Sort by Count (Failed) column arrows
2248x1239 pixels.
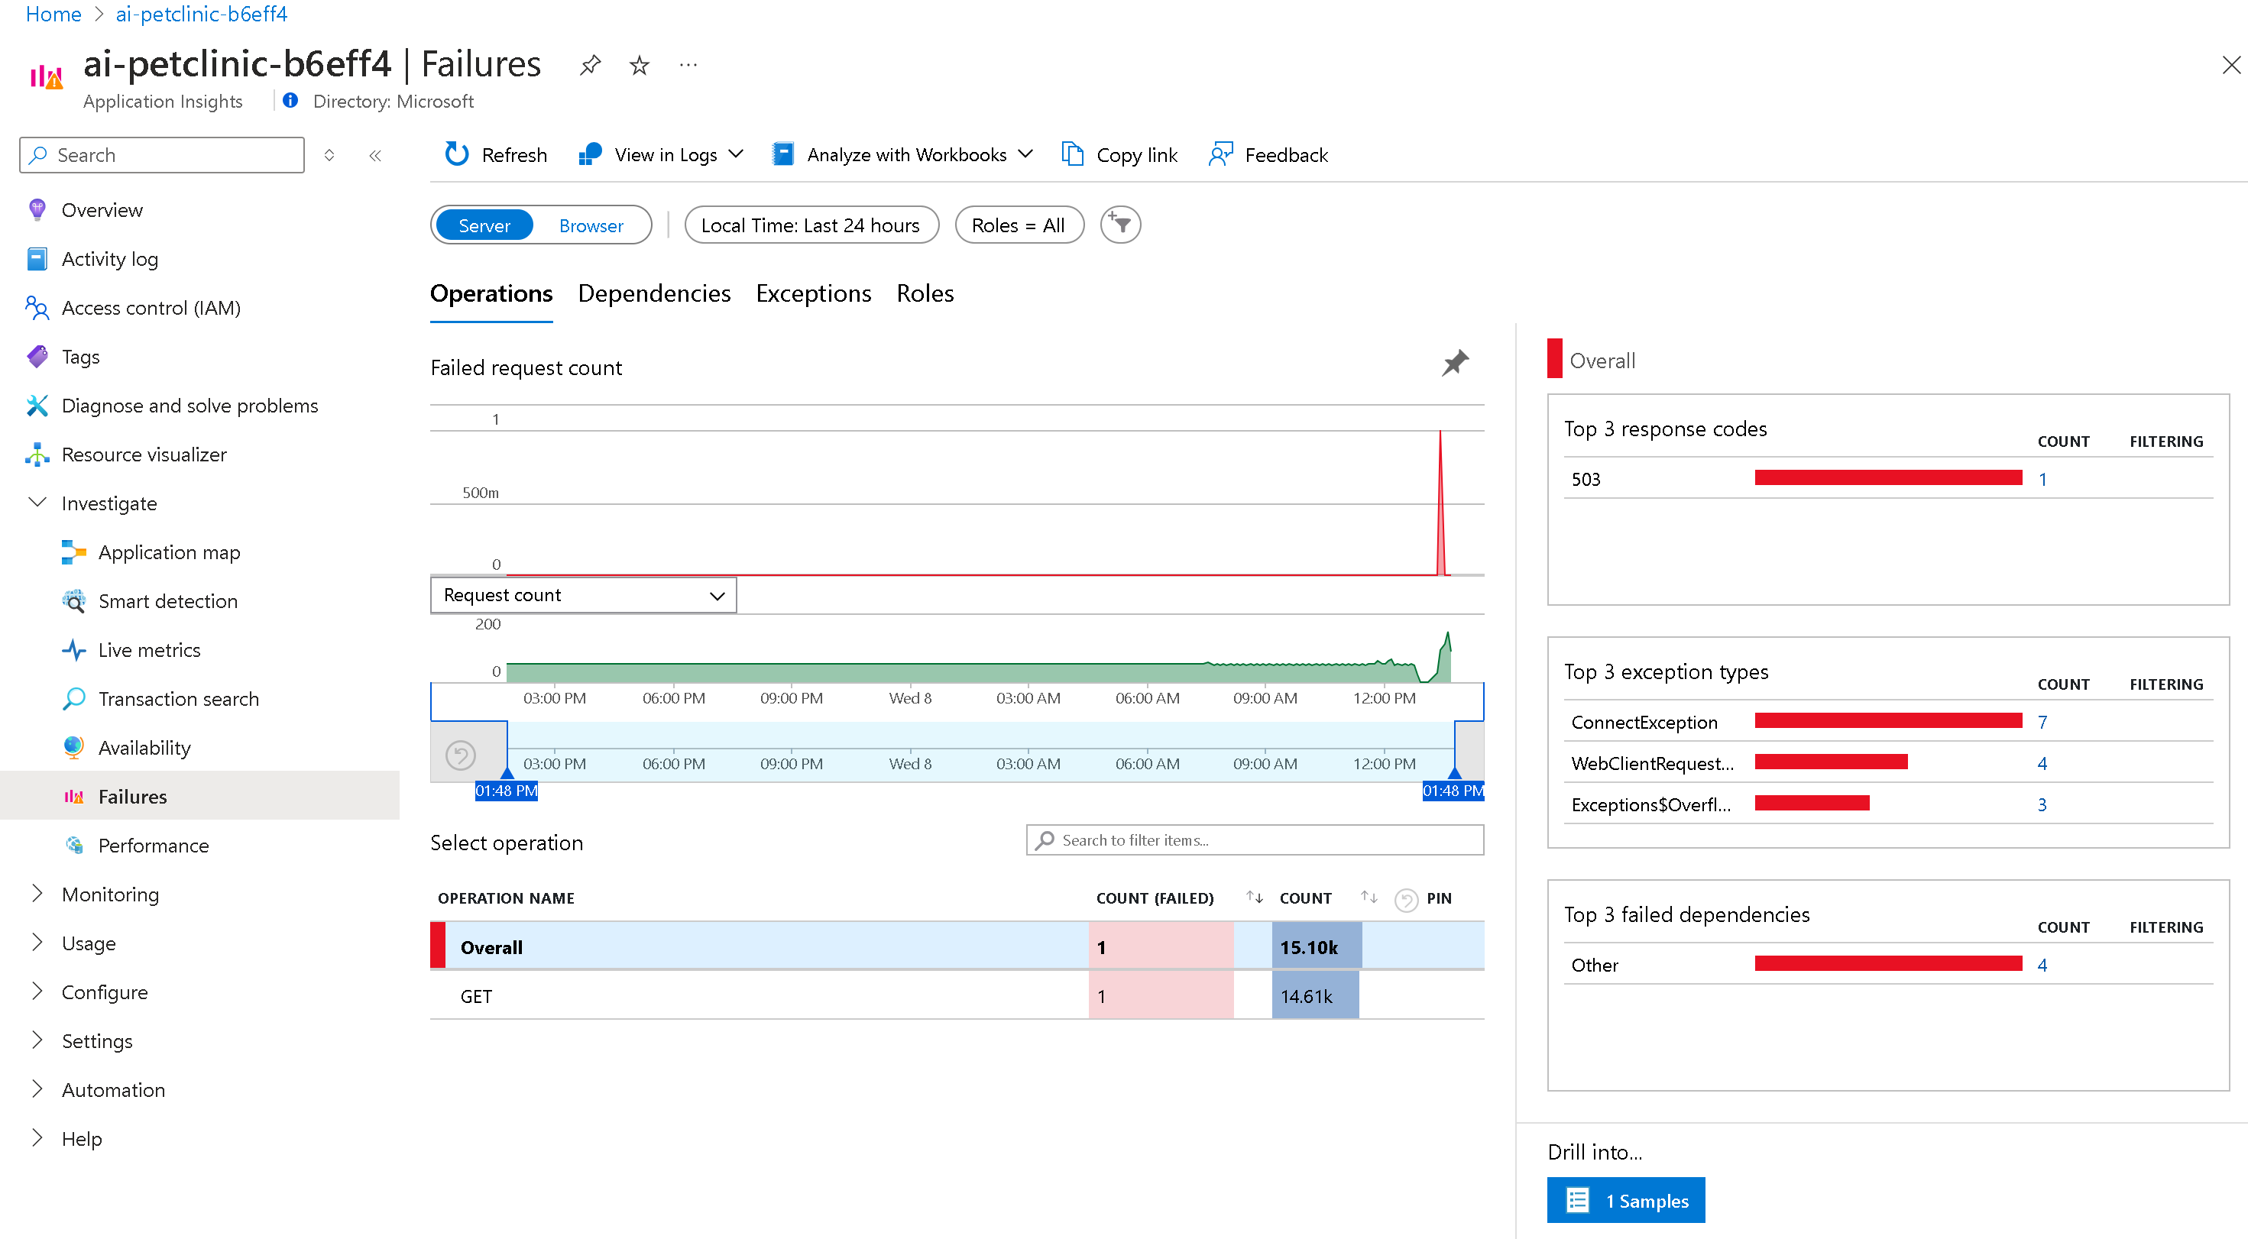pos(1254,897)
